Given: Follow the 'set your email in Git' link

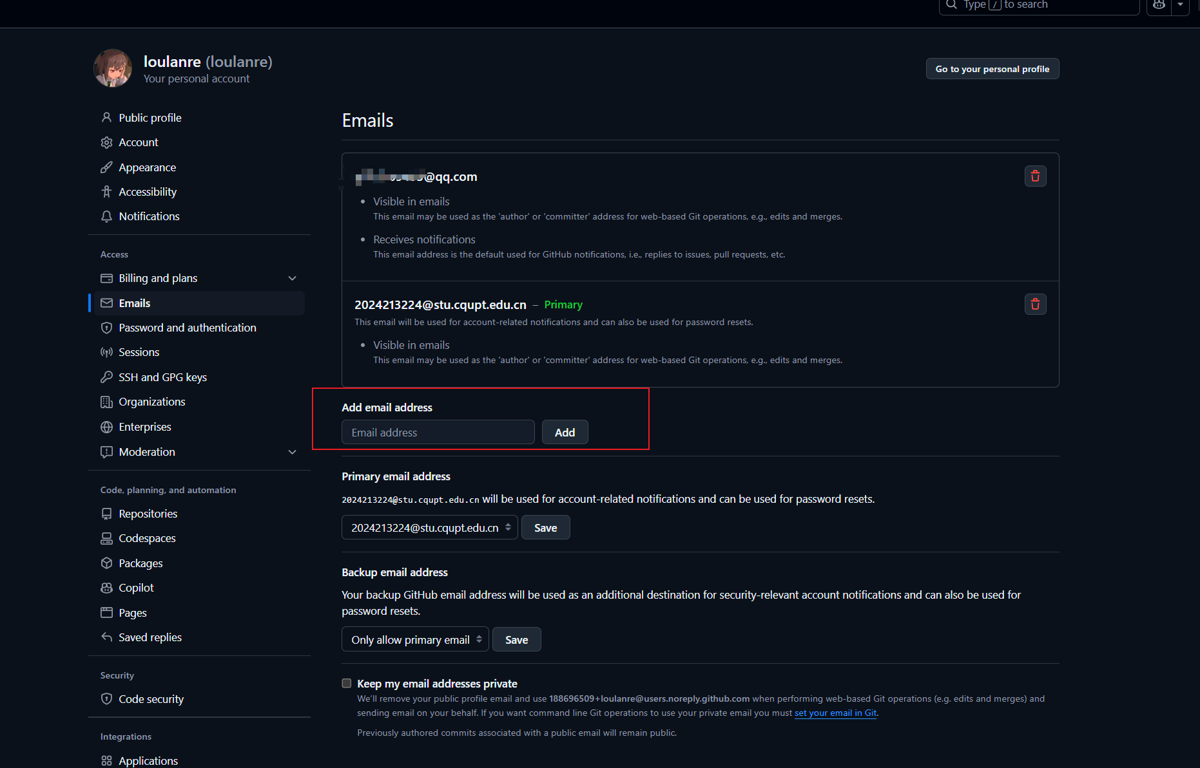Looking at the screenshot, I should [x=835, y=713].
